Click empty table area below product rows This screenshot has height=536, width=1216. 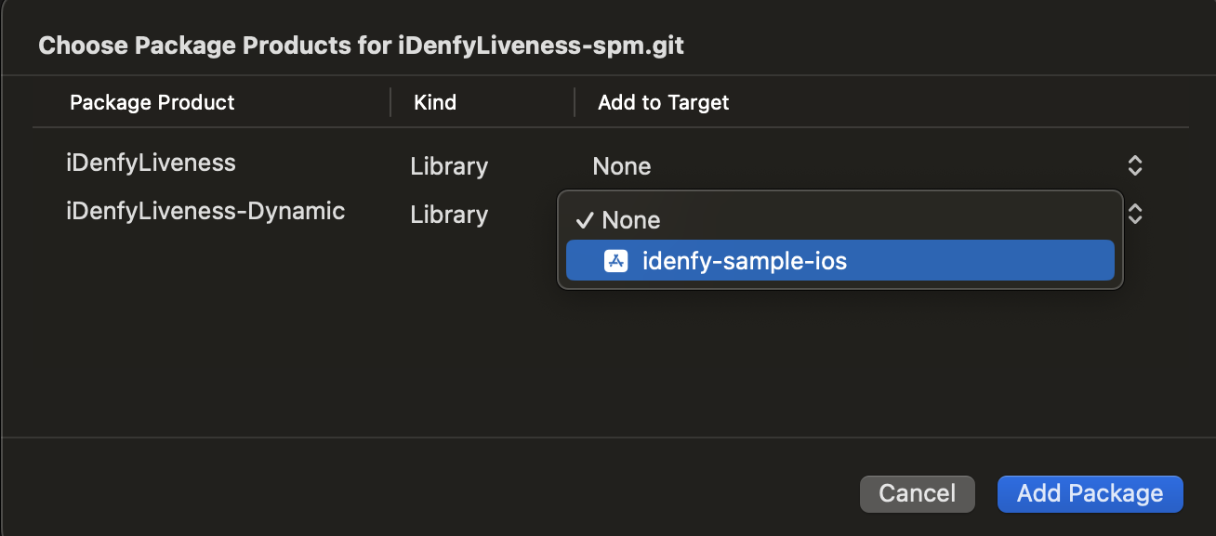click(279, 353)
